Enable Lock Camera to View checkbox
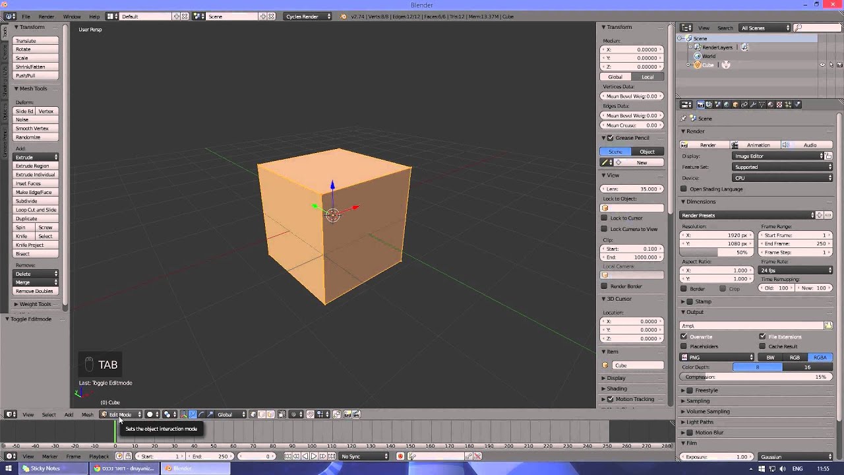The height and width of the screenshot is (475, 844). pos(604,229)
